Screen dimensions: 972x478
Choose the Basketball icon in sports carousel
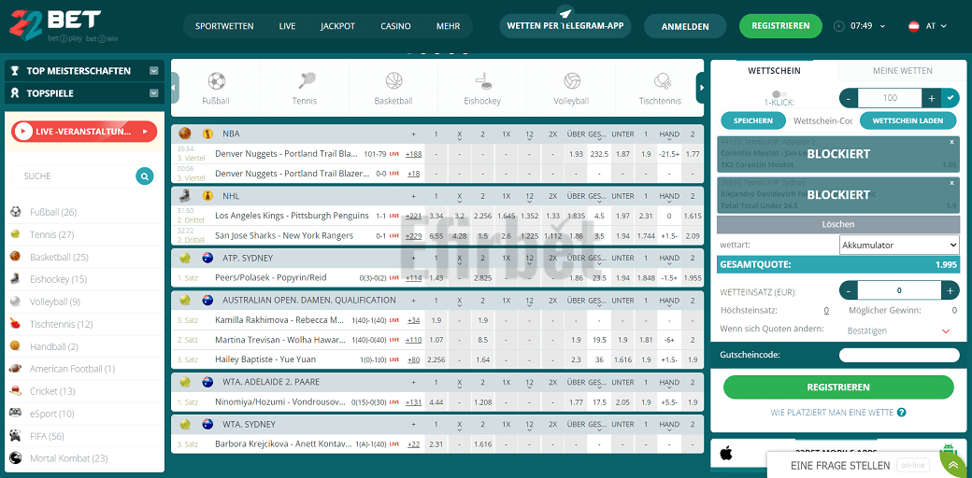pos(393,80)
